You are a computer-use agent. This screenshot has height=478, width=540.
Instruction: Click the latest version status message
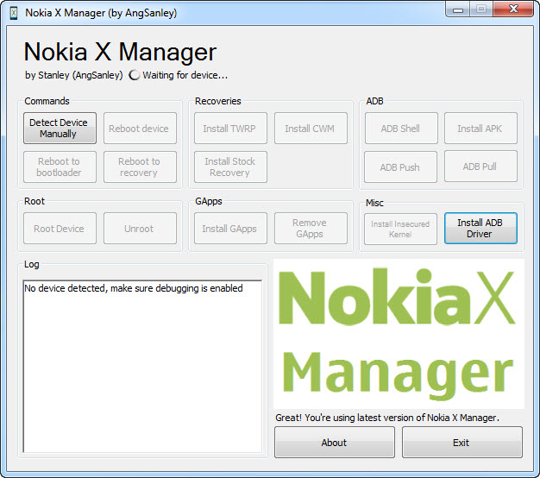387,418
